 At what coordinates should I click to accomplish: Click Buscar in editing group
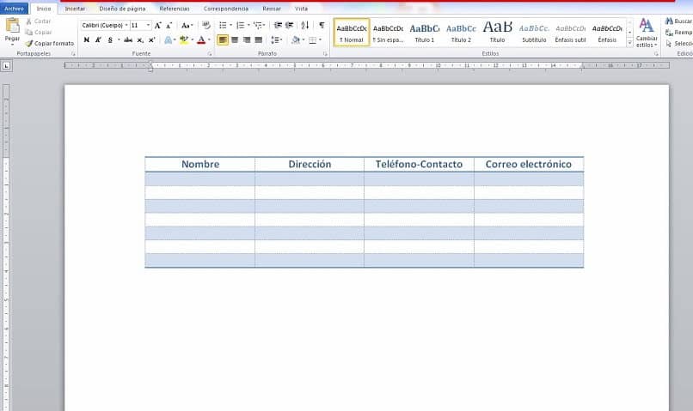click(679, 21)
